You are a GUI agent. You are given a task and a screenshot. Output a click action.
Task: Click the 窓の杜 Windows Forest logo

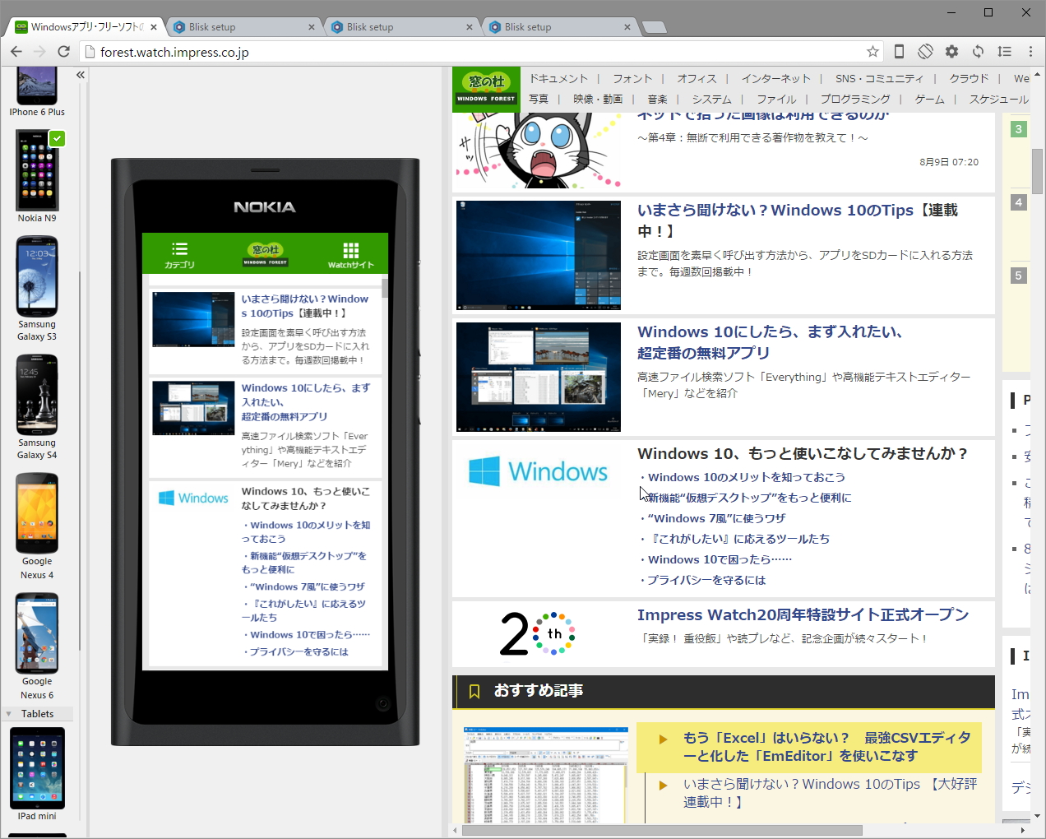(485, 89)
